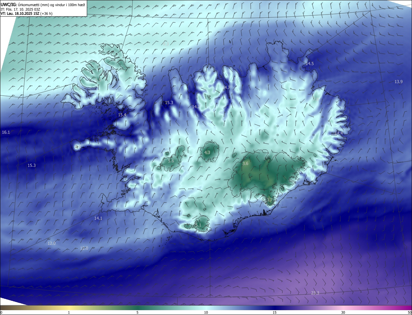Click the colorbar tick label 5
This screenshot has height=315, width=412.
pyautogui.click(x=137, y=312)
